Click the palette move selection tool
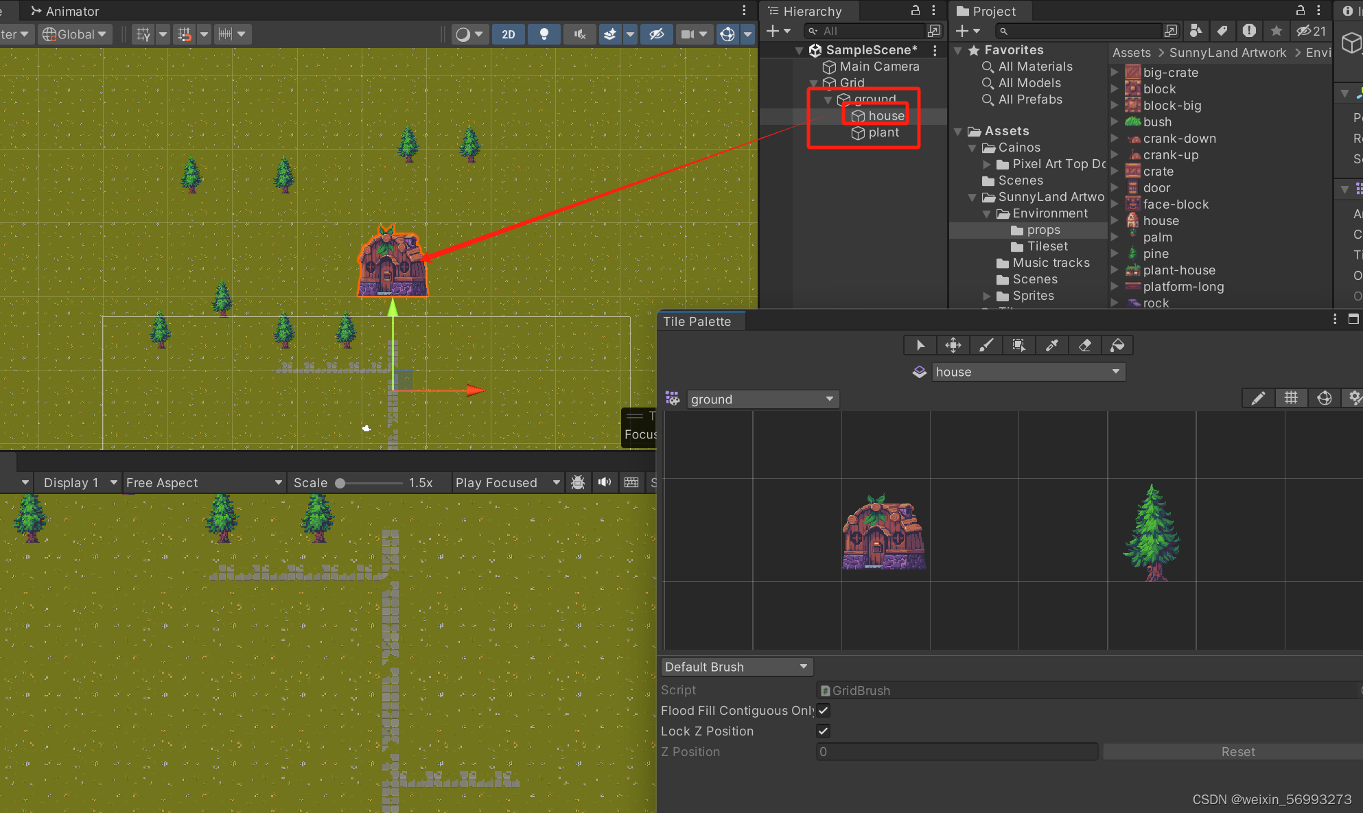This screenshot has height=813, width=1363. pyautogui.click(x=953, y=345)
